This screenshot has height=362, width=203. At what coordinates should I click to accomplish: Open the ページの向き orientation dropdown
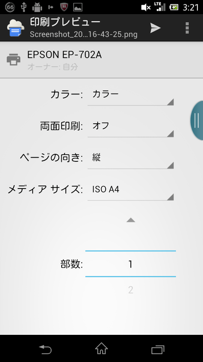point(130,159)
